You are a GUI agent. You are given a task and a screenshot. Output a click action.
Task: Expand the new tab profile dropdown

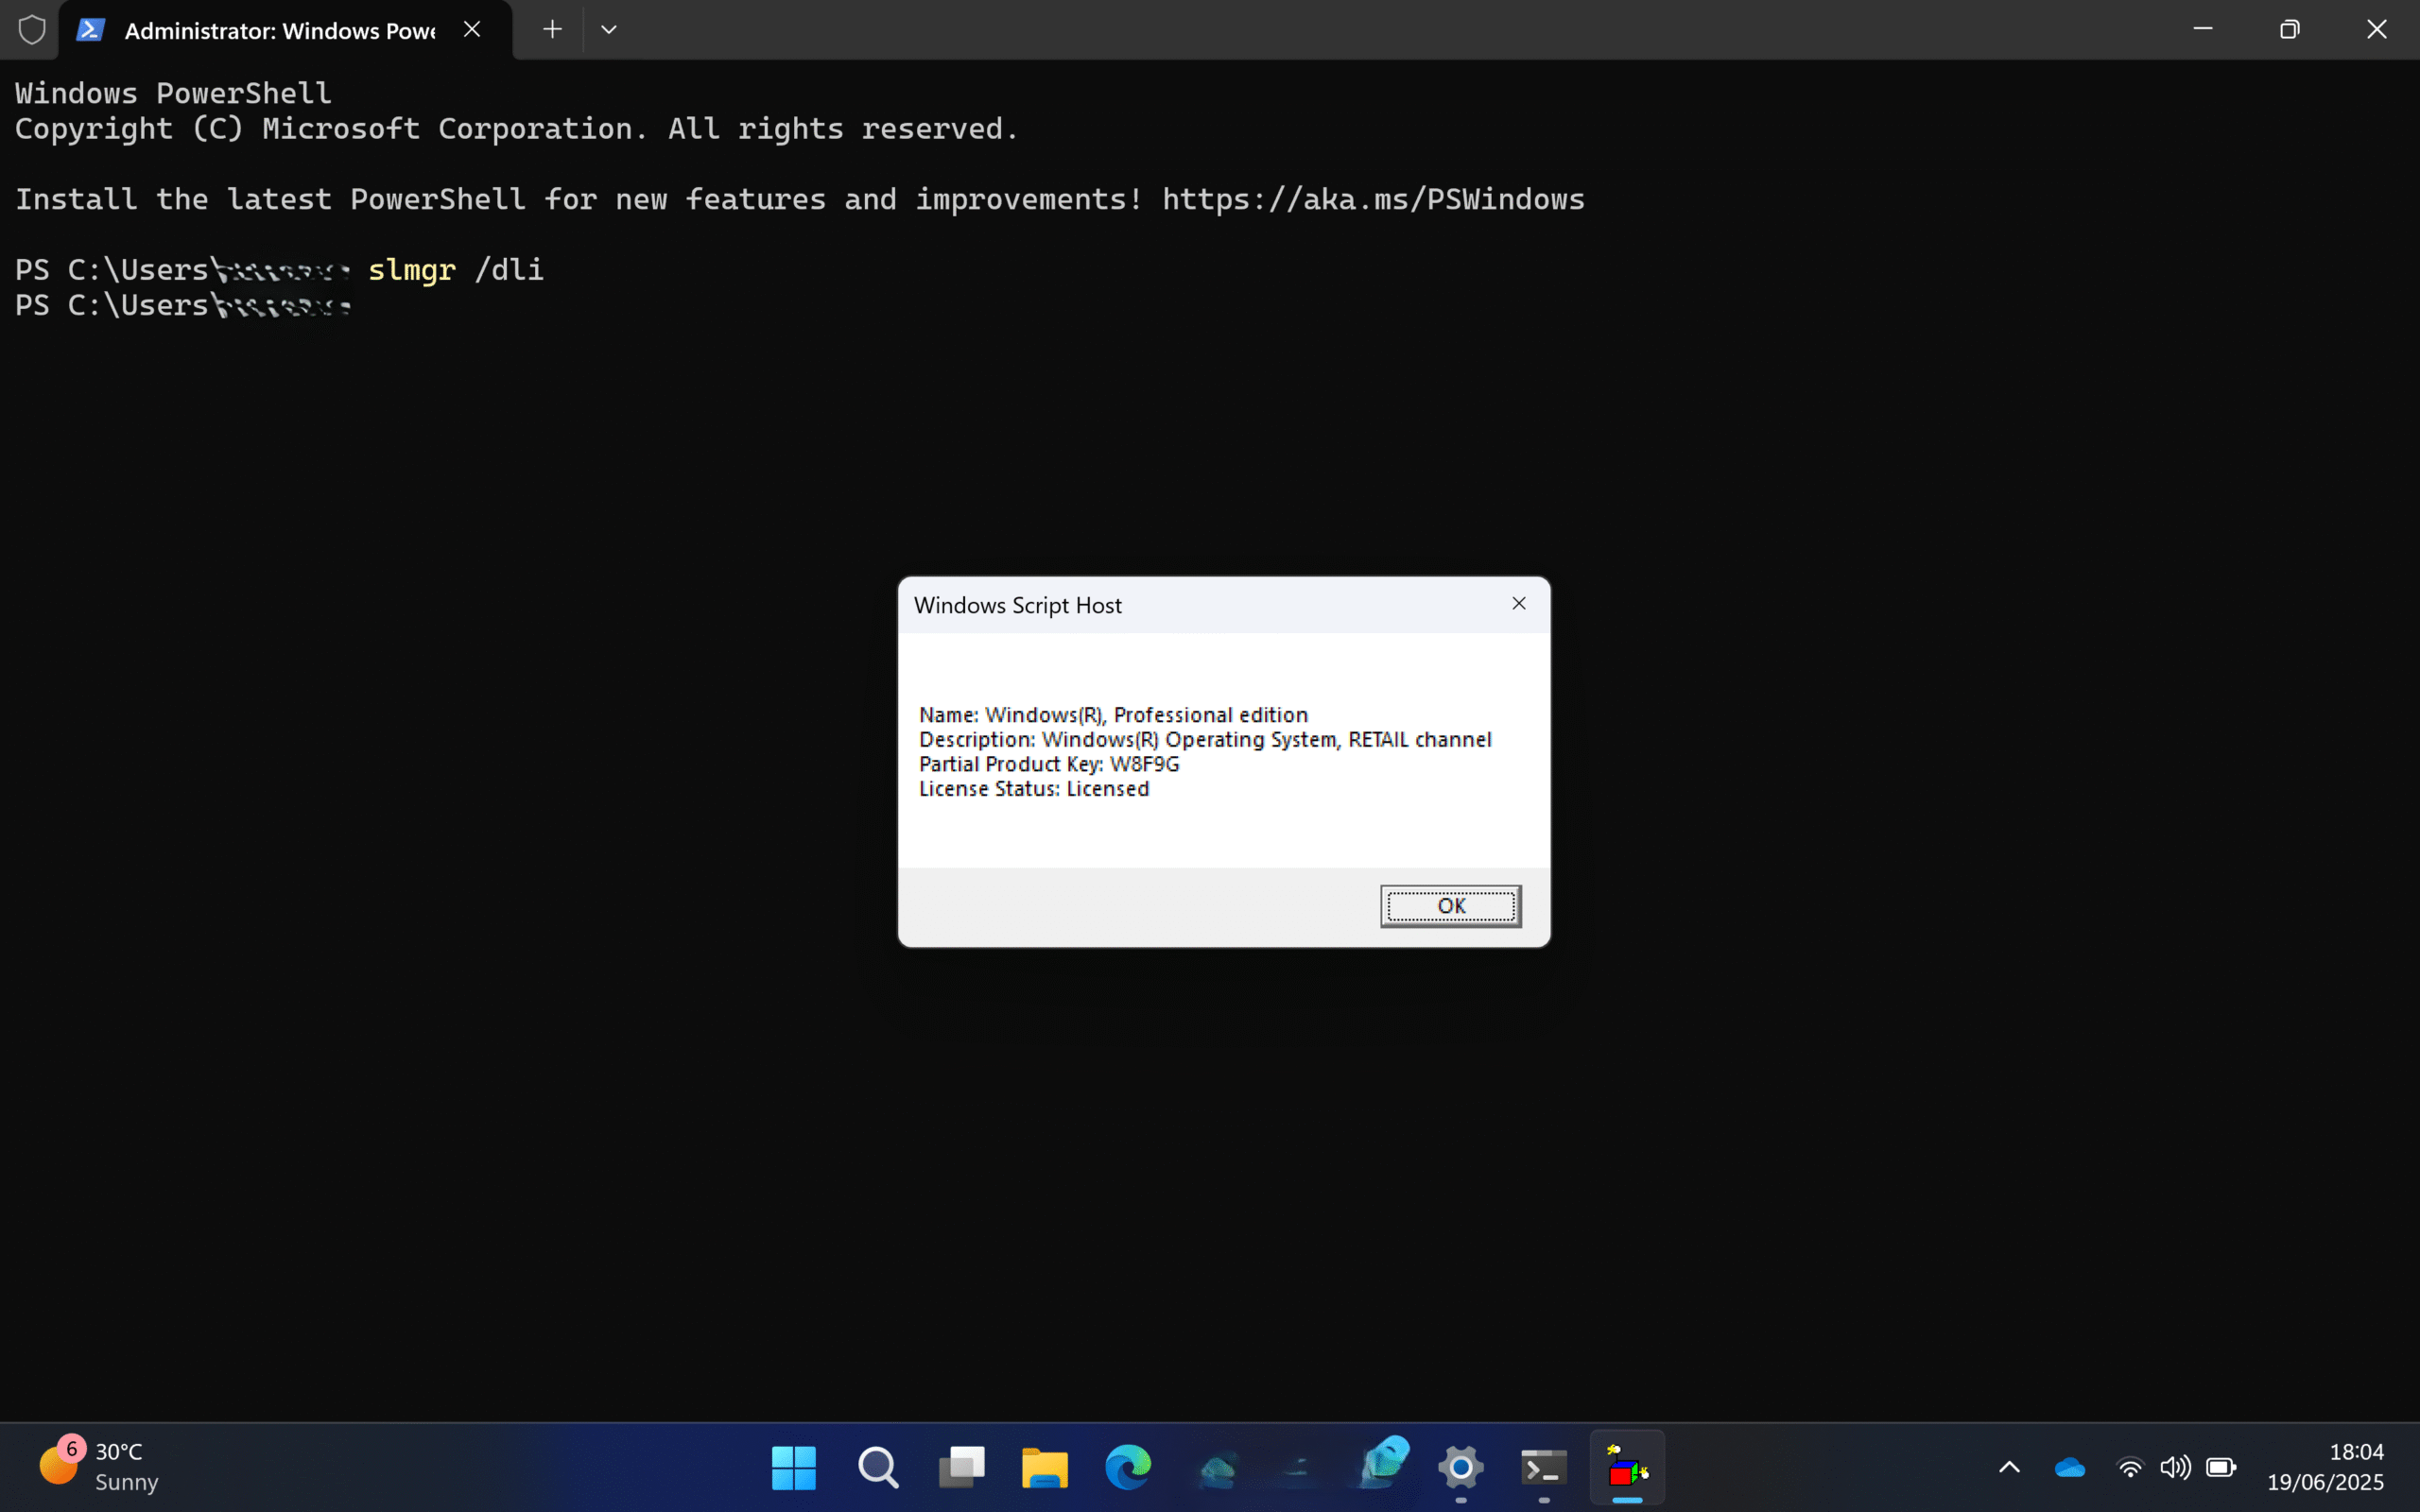[x=608, y=30]
